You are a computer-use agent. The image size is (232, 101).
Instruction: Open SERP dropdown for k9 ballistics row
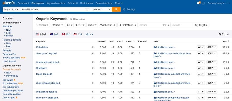(212, 47)
